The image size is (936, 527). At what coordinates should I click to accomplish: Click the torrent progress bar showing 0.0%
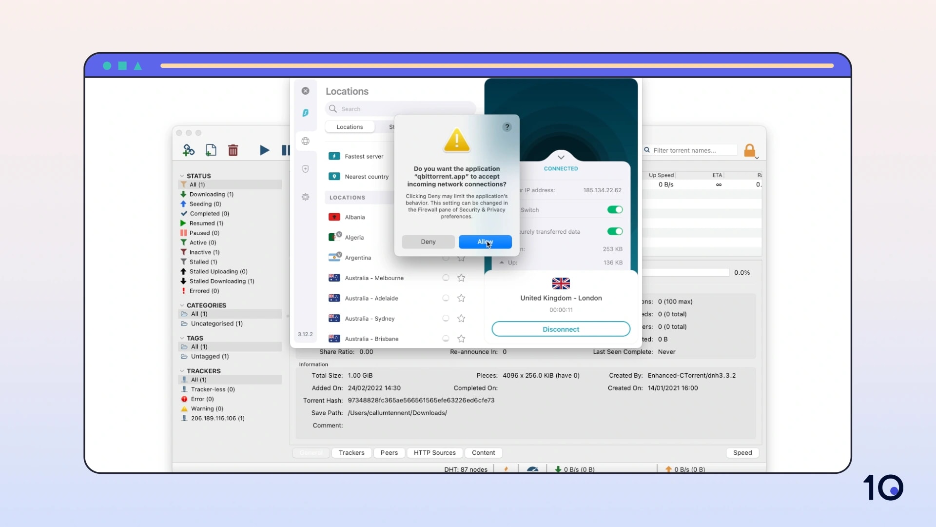(x=685, y=273)
